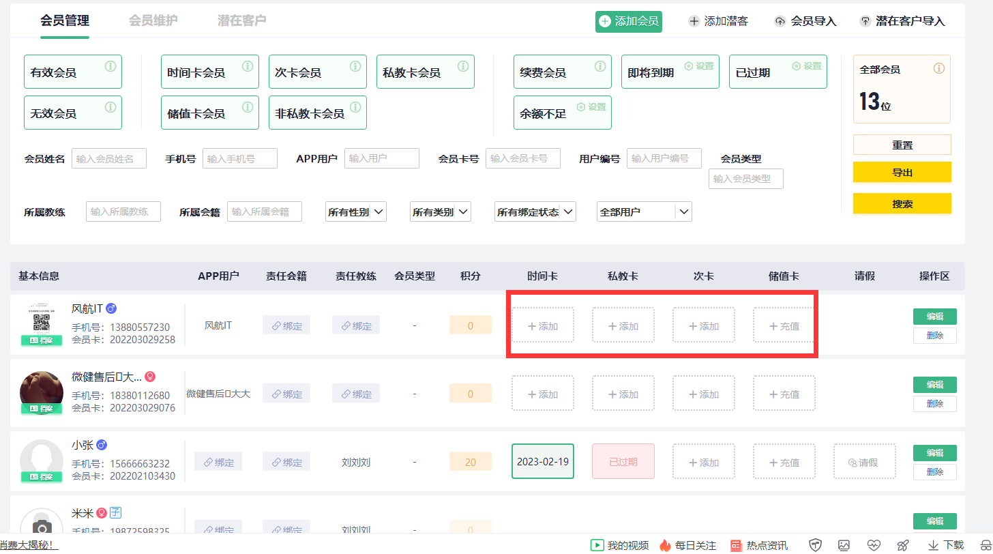Click the 档案 badge under 风航IT avatar
The height and width of the screenshot is (554, 993).
pos(42,340)
